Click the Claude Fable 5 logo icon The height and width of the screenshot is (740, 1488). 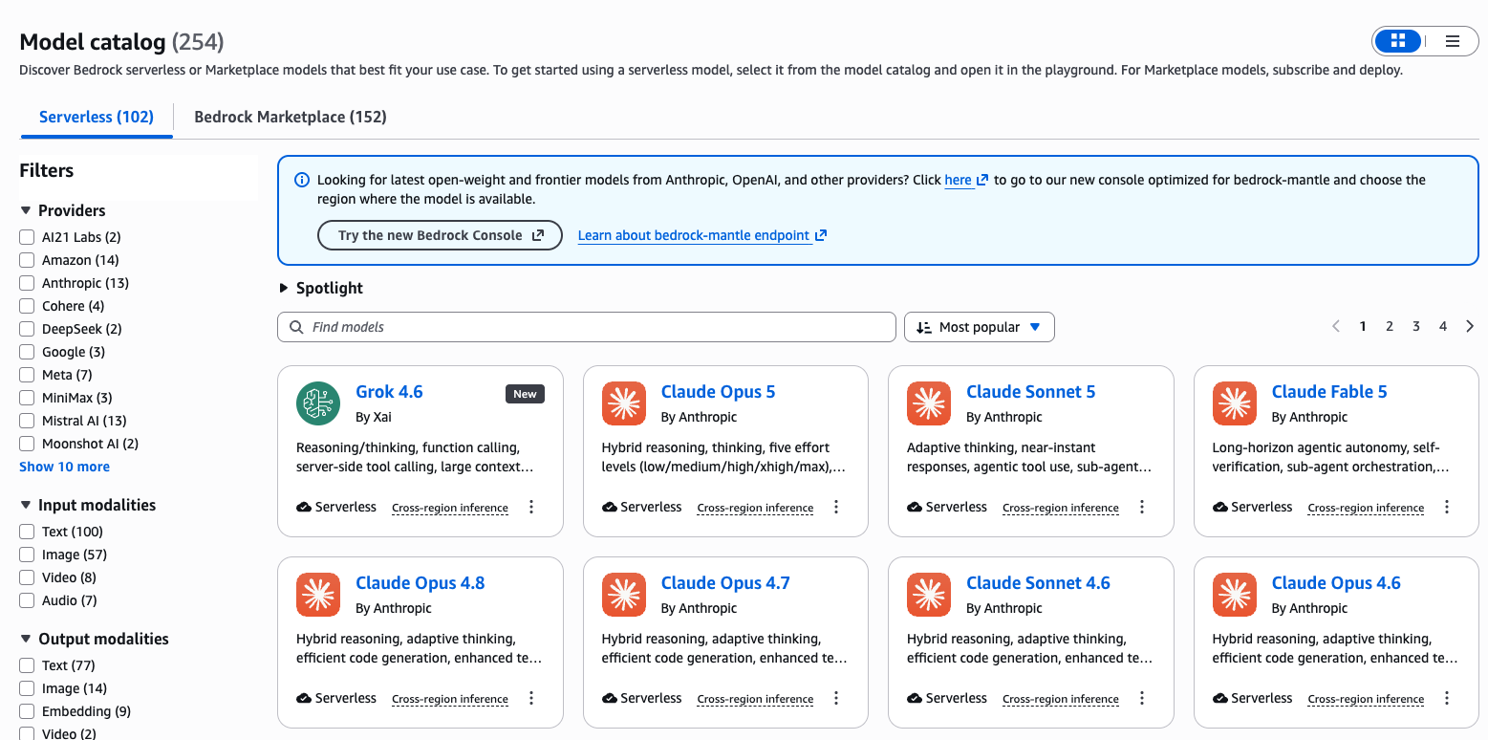1235,403
